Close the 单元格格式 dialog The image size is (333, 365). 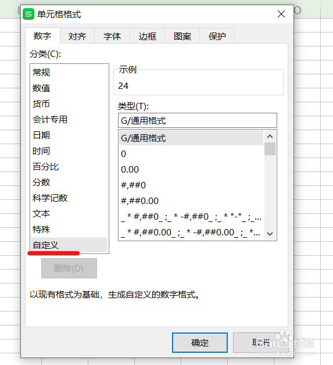click(x=281, y=14)
